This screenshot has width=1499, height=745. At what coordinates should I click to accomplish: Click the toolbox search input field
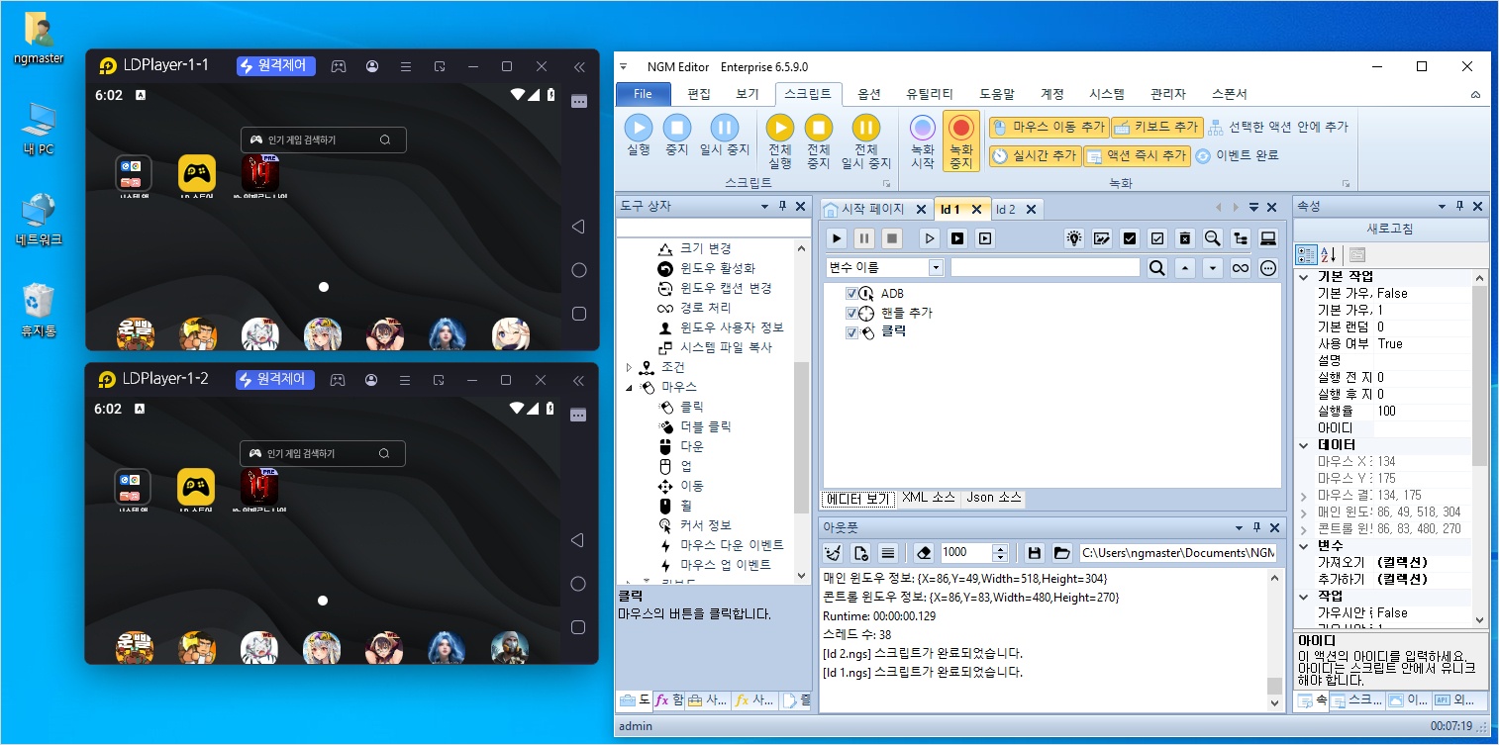[712, 229]
